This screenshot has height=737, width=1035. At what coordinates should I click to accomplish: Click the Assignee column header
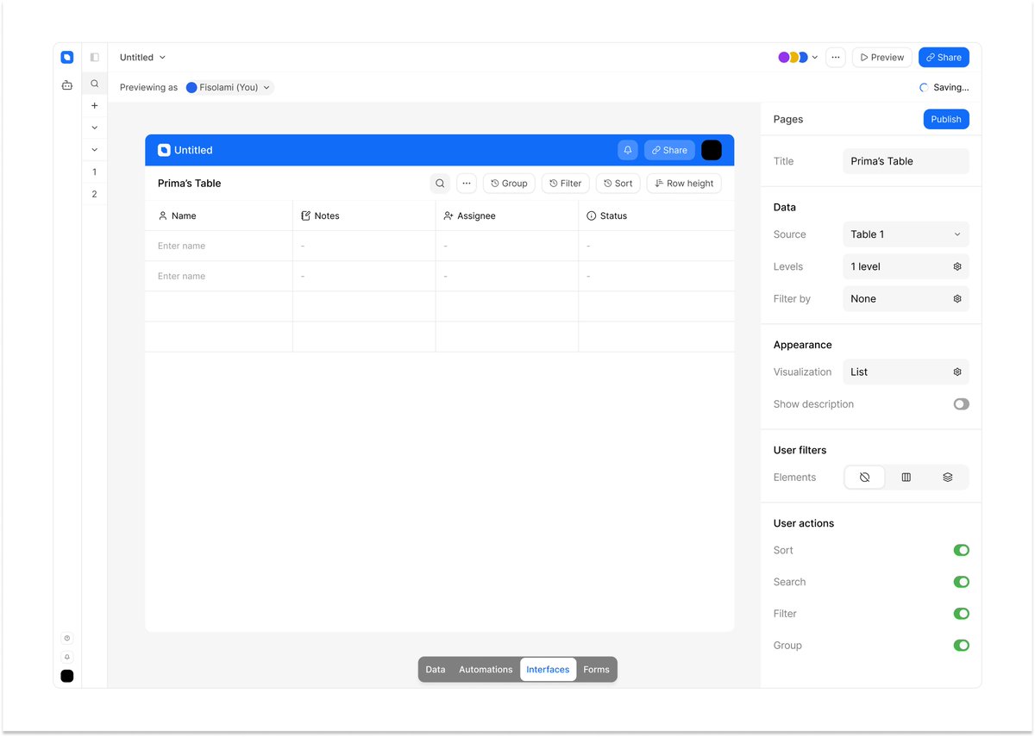click(x=507, y=216)
